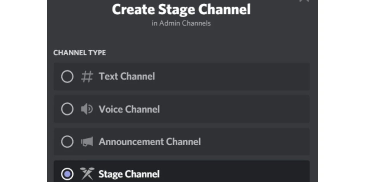Click the hashtag icon for Text Channel
365x182 pixels.
87,76
